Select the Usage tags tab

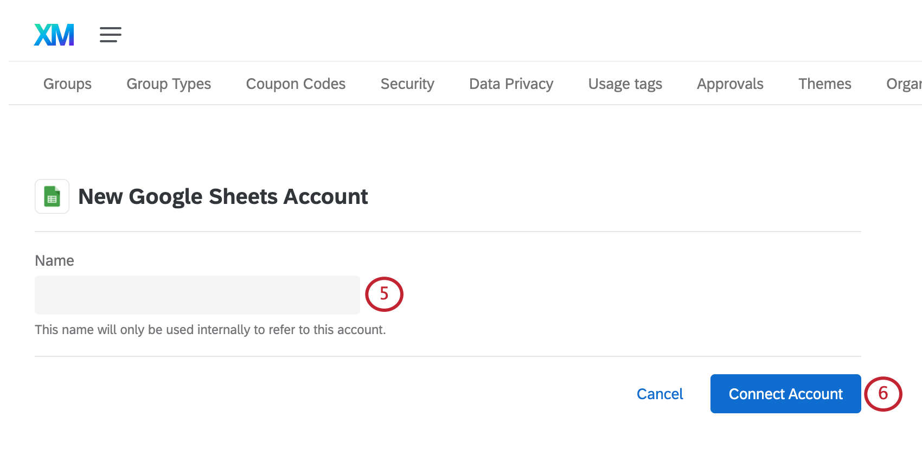[x=625, y=84]
